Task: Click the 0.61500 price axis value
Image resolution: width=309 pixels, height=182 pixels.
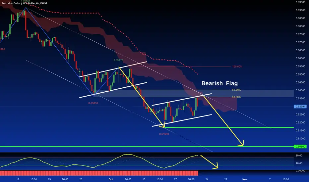Action: coord(300,130)
